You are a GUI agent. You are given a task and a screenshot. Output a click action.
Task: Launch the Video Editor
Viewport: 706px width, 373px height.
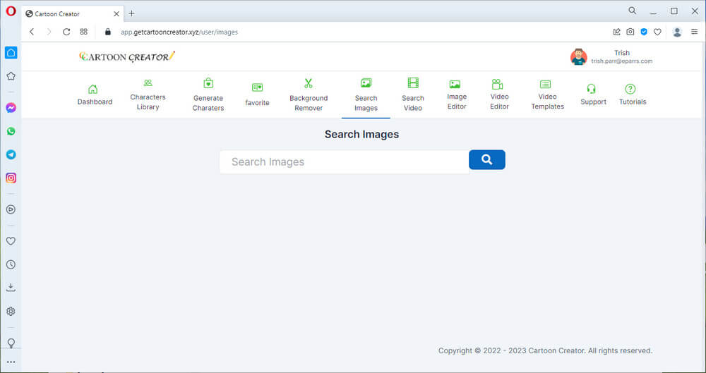499,94
